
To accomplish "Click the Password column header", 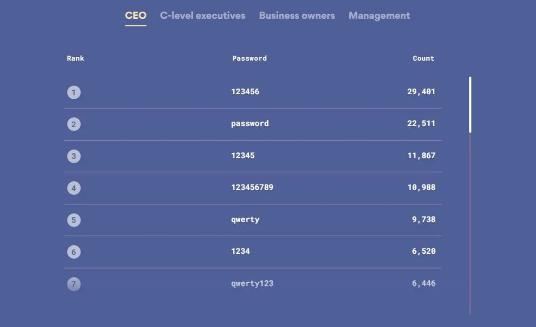I will [x=250, y=58].
